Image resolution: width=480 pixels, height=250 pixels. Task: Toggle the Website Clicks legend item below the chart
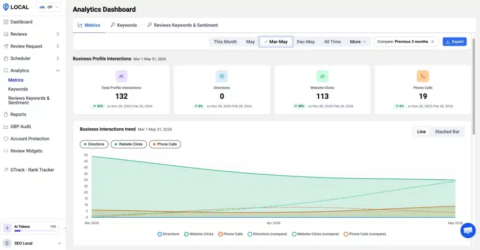(199, 234)
